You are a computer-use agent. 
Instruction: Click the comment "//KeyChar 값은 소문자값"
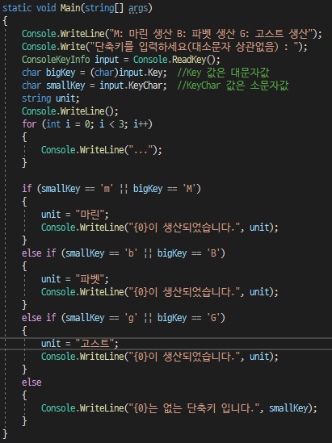(x=233, y=86)
